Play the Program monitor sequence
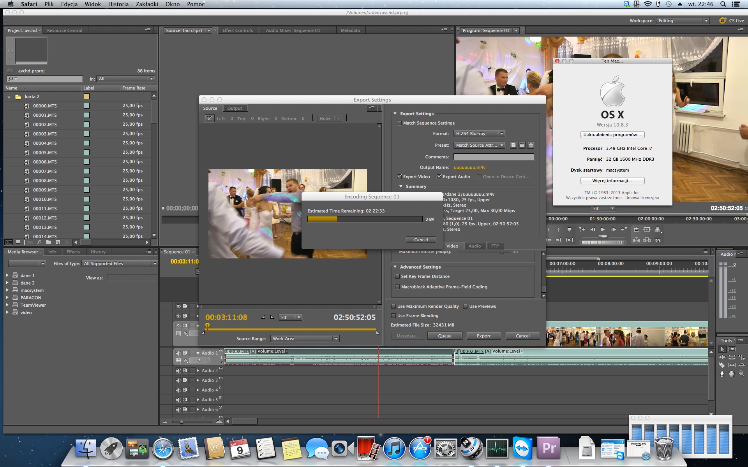The image size is (748, 467). pyautogui.click(x=603, y=230)
